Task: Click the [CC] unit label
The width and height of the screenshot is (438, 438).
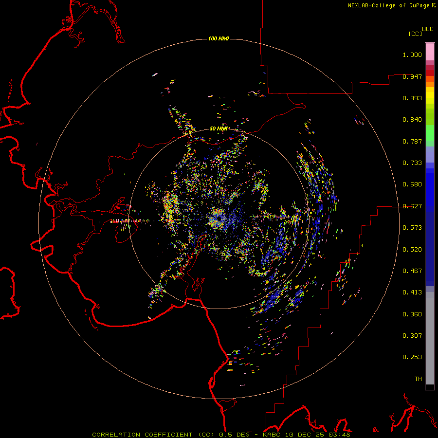Action: click(415, 34)
